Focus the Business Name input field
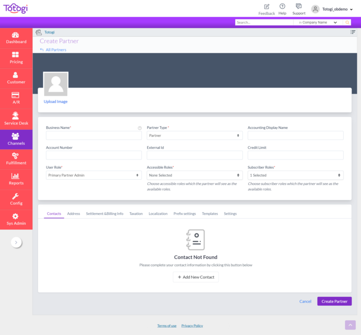 (x=94, y=136)
